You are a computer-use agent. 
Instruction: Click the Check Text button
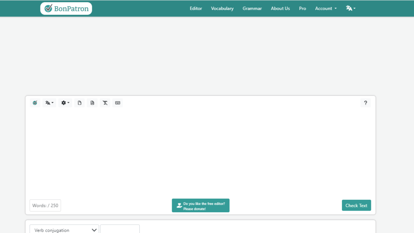[x=356, y=205]
